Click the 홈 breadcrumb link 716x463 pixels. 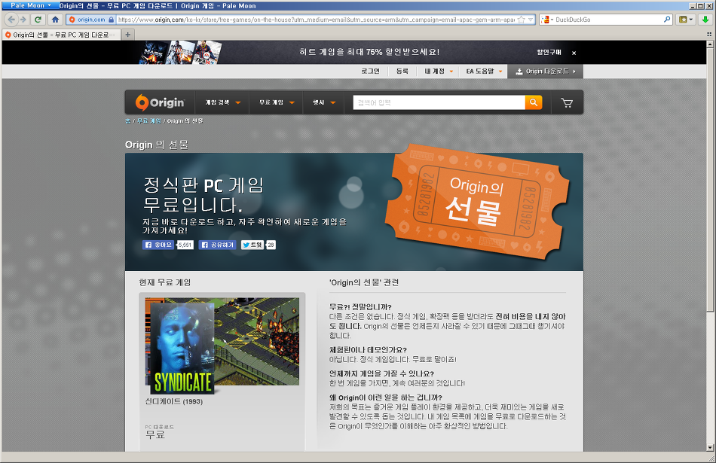click(128, 121)
